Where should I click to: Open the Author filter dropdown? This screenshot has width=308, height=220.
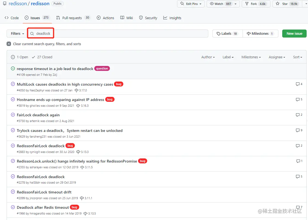pos(208,57)
